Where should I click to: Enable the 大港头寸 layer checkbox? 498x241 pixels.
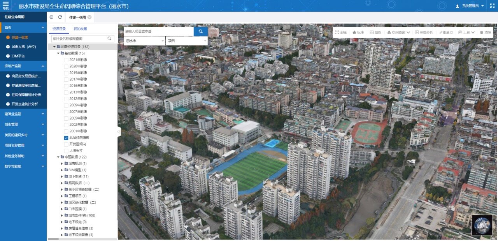tap(66, 151)
